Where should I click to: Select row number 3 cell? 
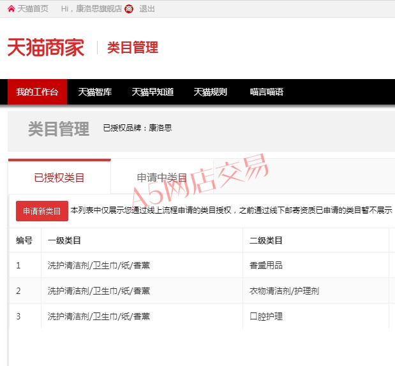click(x=25, y=316)
